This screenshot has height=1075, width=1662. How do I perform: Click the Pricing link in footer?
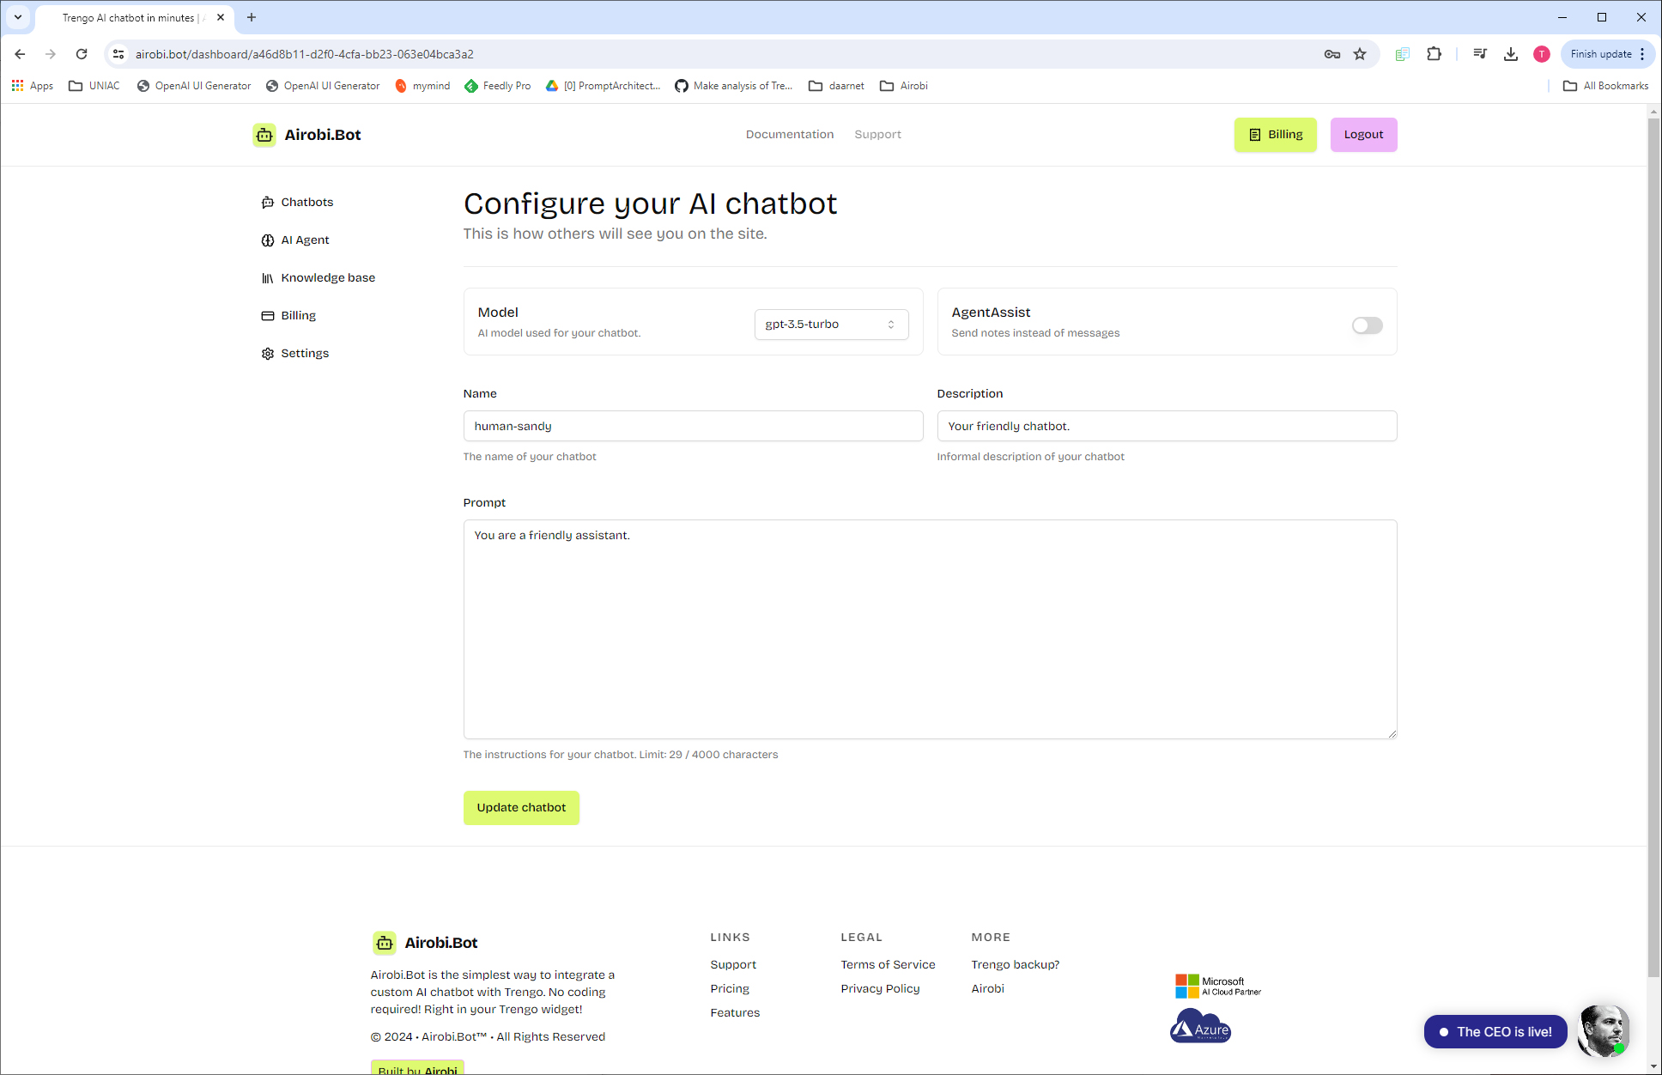click(x=729, y=987)
